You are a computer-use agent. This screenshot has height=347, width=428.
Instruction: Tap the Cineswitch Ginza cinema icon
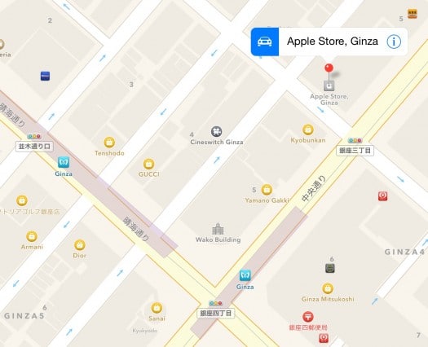tap(217, 131)
